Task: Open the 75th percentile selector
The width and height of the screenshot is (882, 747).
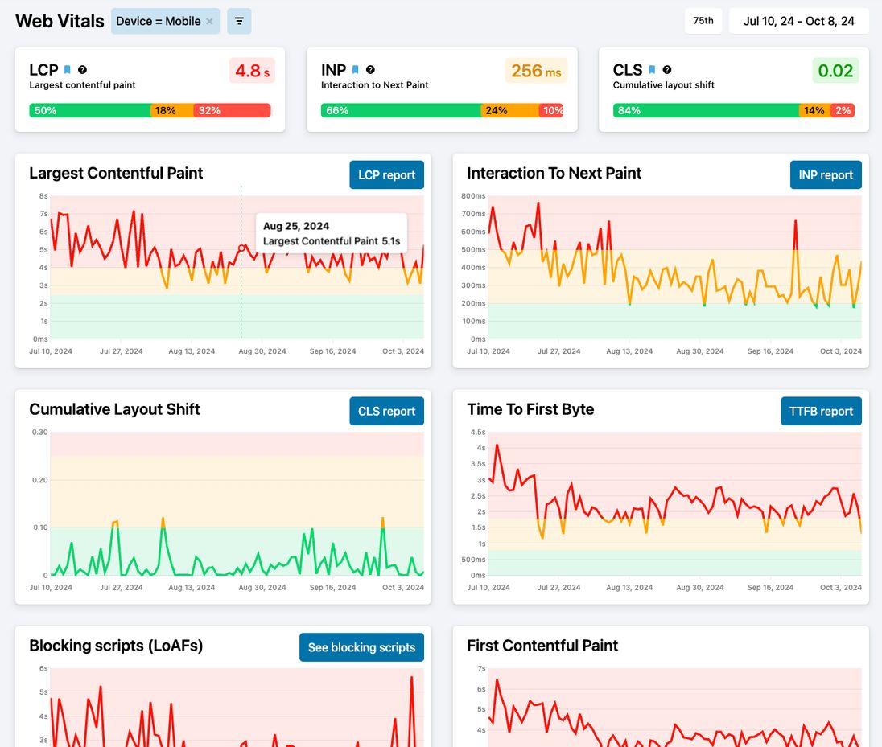Action: click(703, 21)
